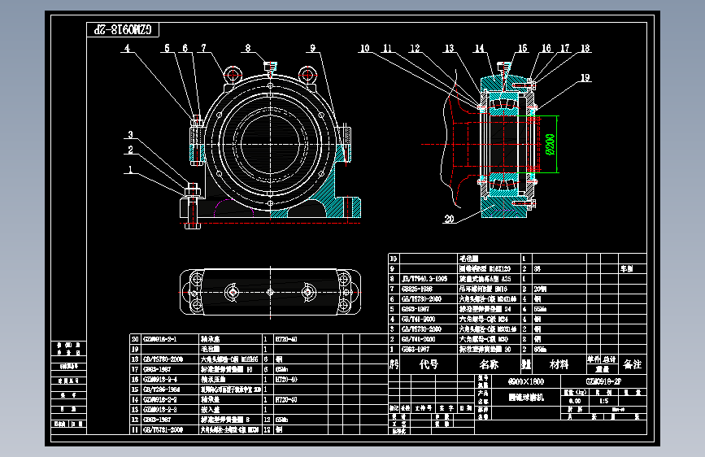705x457 pixels.
Task: Select callout number 14 above the section view
Action: [479, 48]
